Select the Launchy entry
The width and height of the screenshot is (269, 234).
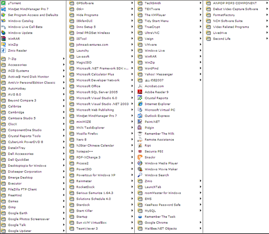(102, 51)
